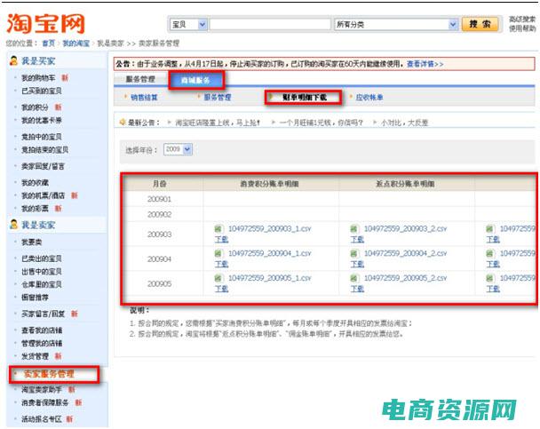Click the 200903 month cell
This screenshot has width=540, height=429.
[x=159, y=234]
